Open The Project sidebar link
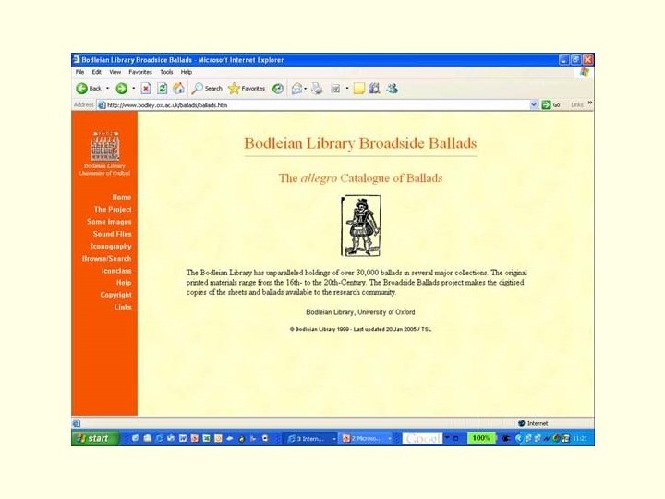Screen dimensions: 665x499 pyautogui.click(x=113, y=209)
